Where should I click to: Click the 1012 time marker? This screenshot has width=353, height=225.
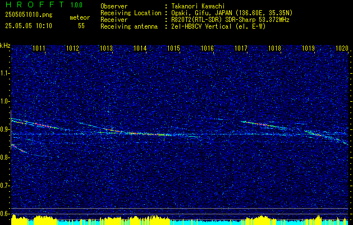73,48
